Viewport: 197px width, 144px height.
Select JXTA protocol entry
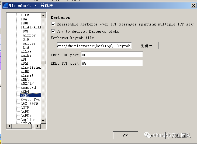pos(25,47)
